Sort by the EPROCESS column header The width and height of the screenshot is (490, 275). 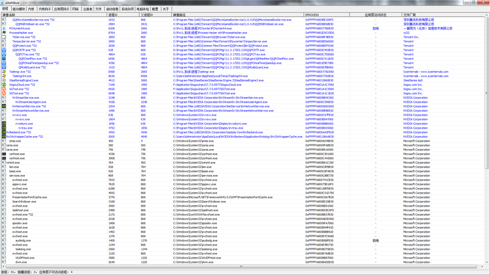tap(326, 15)
